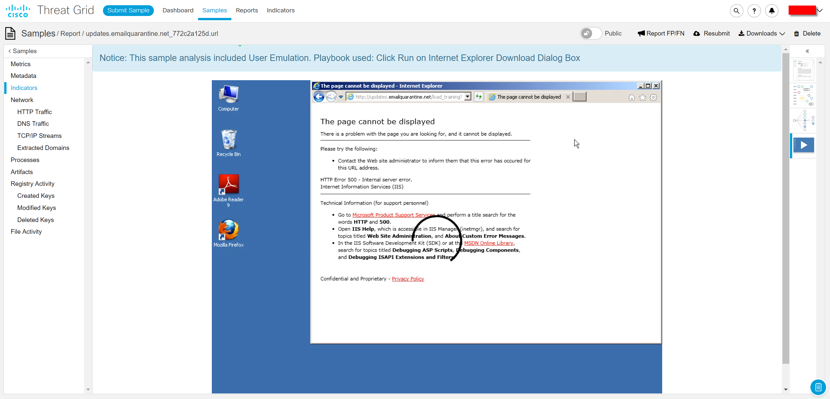Open the notifications bell icon

[x=772, y=11]
